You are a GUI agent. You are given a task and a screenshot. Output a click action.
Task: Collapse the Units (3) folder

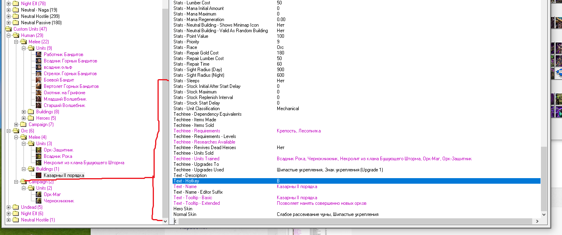(24, 144)
